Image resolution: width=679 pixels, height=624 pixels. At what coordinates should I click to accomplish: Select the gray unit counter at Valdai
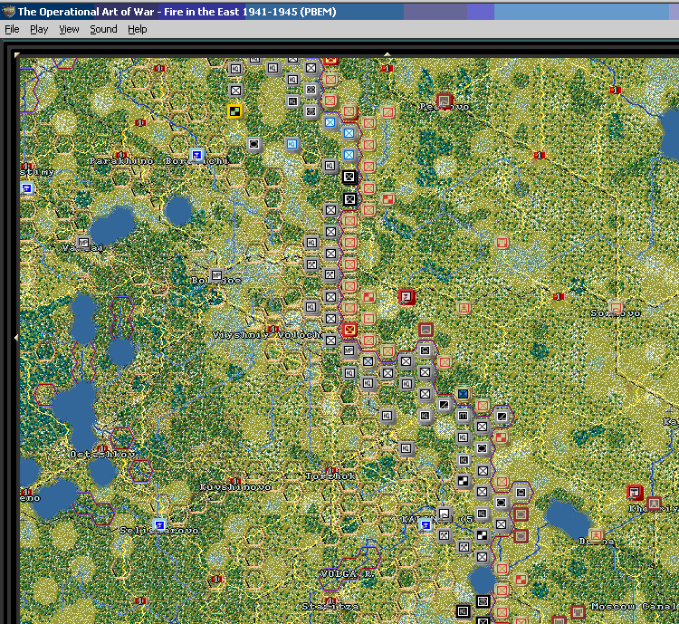[83, 243]
